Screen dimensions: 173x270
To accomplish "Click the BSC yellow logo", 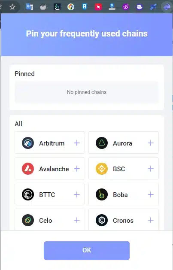I will click(x=102, y=169).
